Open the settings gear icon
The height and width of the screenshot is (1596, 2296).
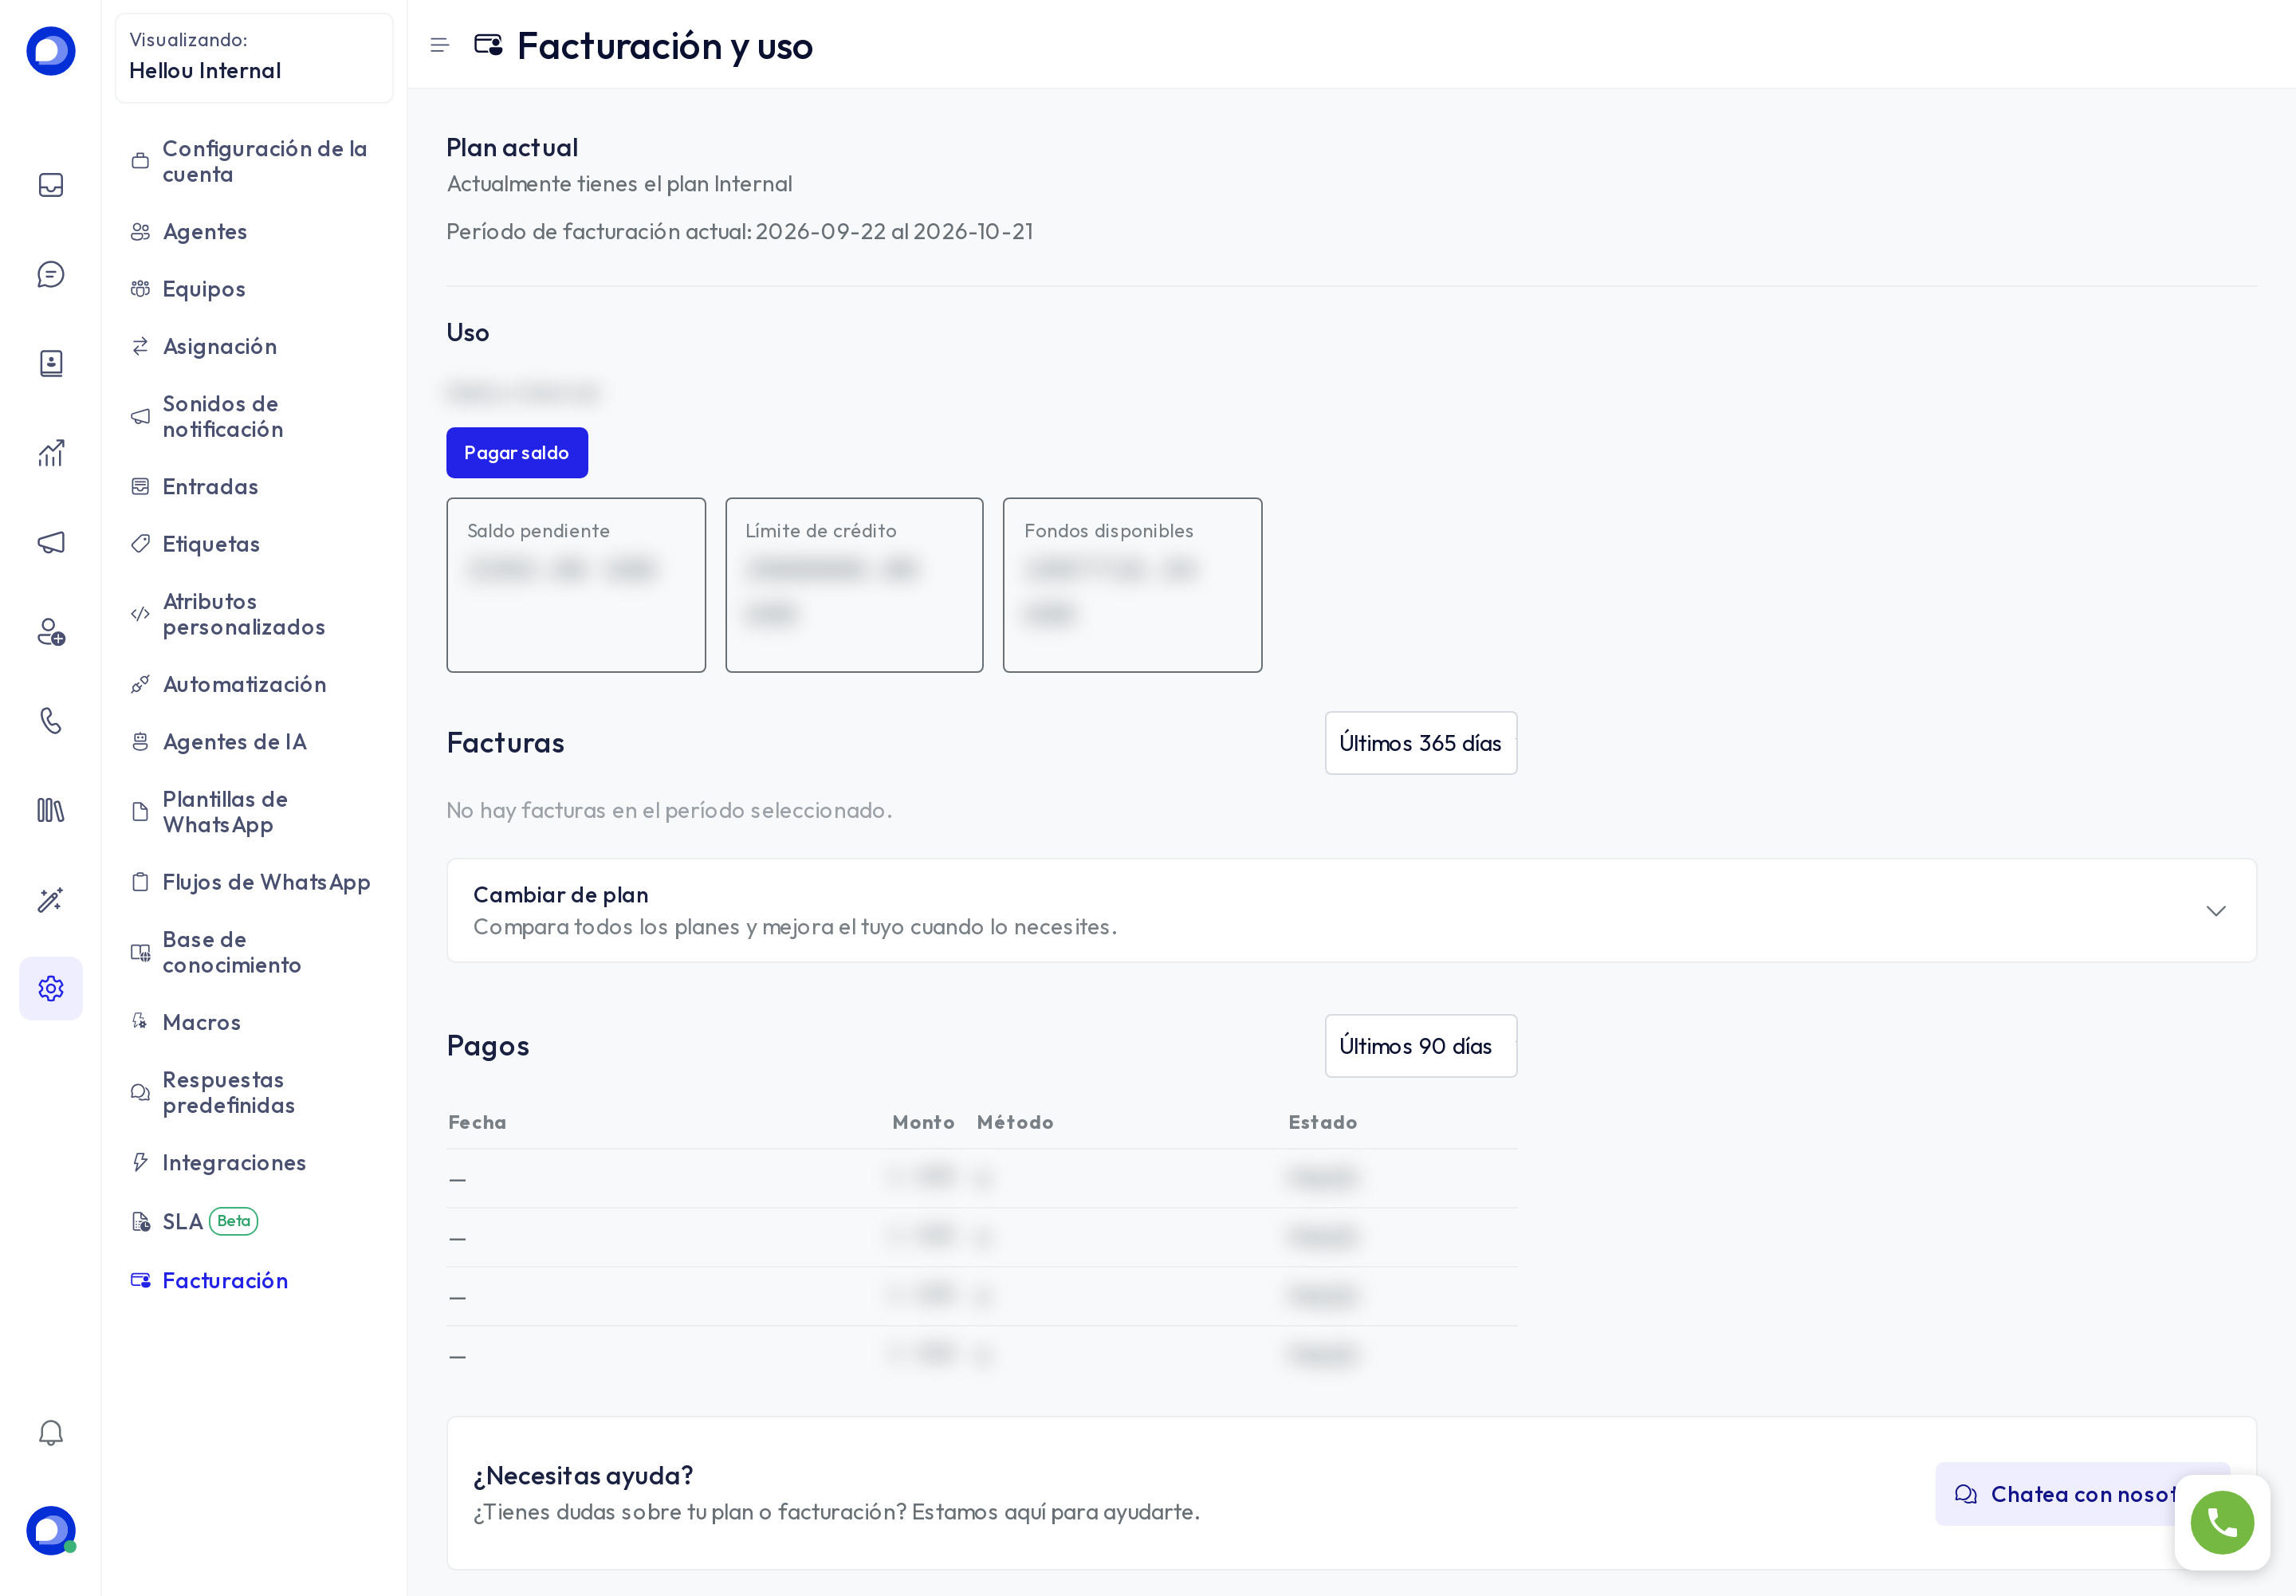51,989
